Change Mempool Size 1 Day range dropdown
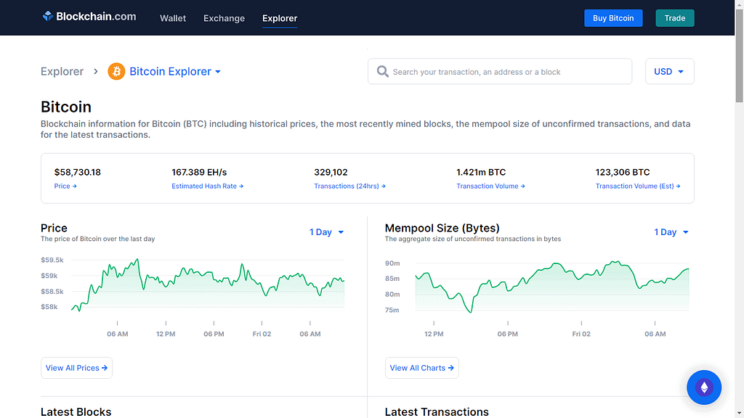The height and width of the screenshot is (418, 744). click(671, 232)
